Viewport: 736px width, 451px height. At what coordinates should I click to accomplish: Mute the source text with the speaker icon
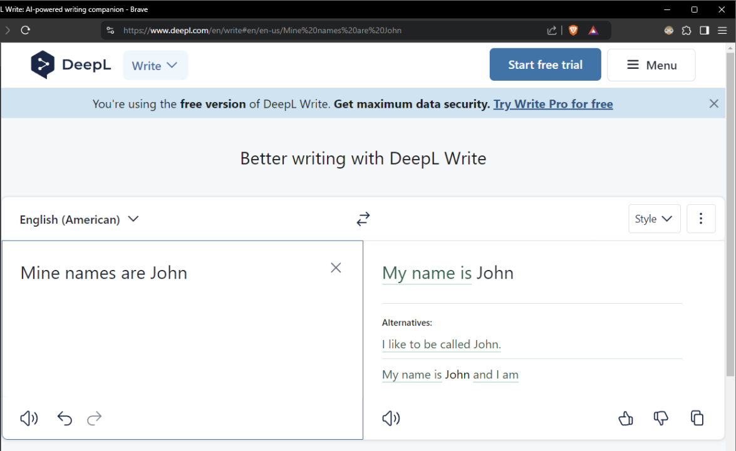tap(28, 418)
